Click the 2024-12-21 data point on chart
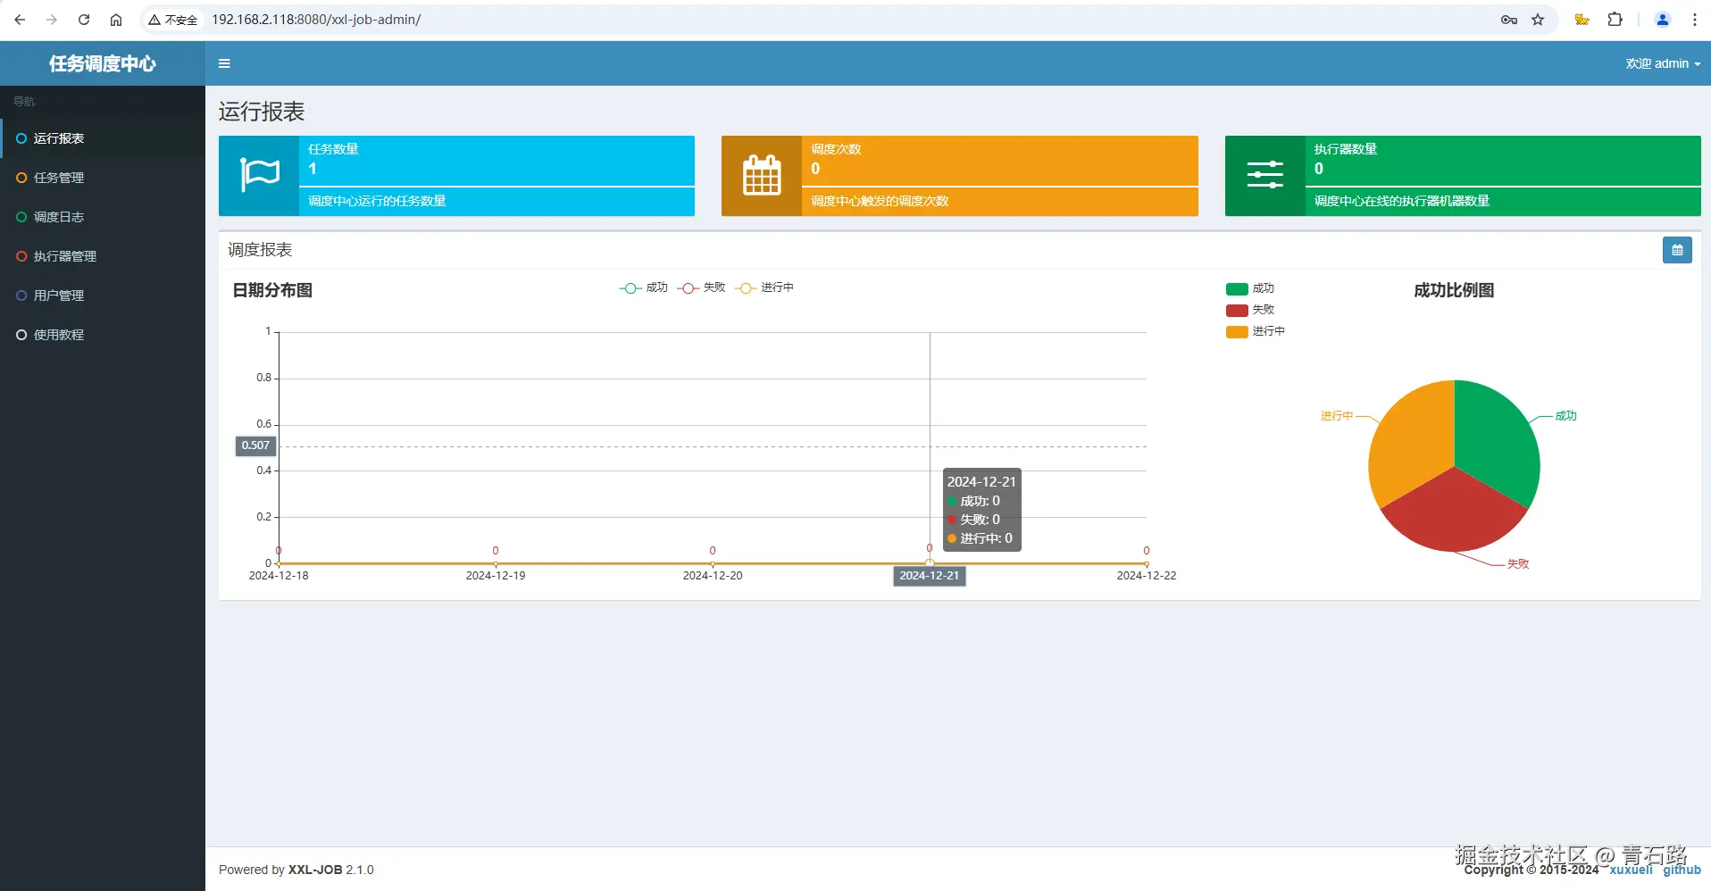 coord(930,563)
